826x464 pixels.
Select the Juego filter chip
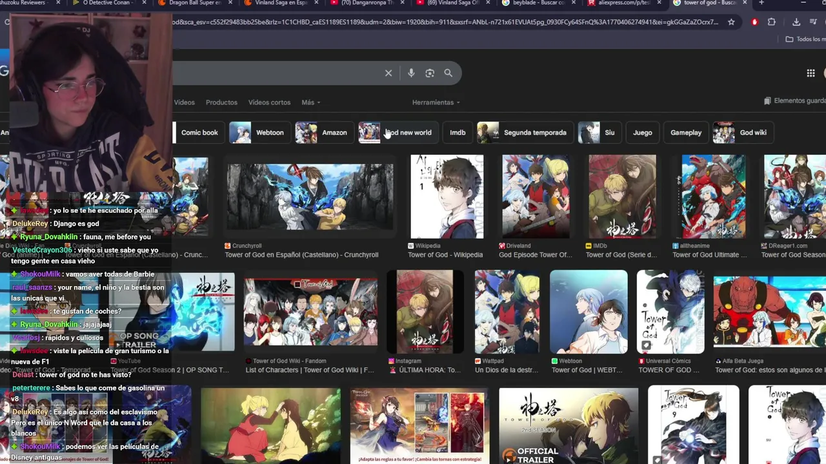pyautogui.click(x=642, y=133)
